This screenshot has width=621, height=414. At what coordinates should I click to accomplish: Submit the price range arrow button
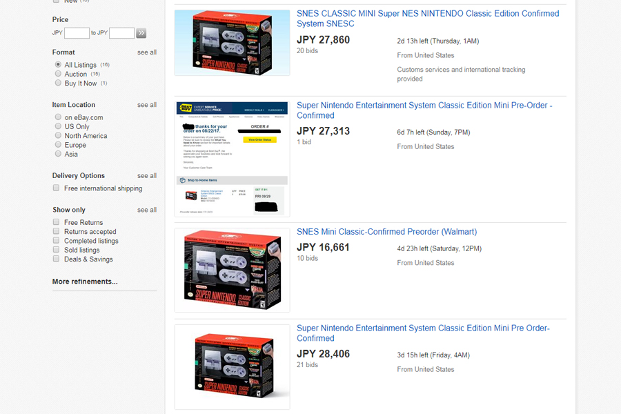coord(141,33)
